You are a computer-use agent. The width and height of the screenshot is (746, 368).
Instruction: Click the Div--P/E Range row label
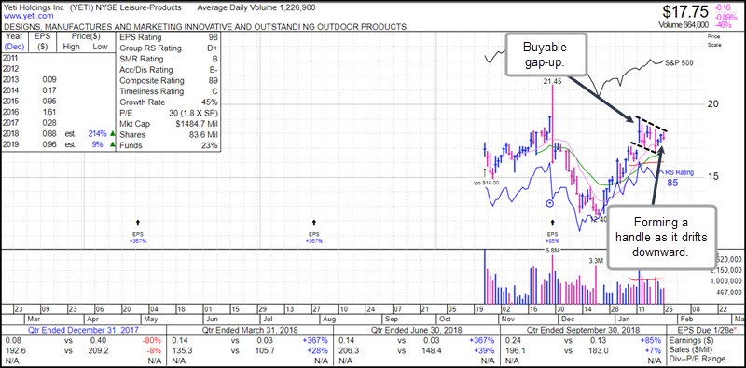pos(697,360)
